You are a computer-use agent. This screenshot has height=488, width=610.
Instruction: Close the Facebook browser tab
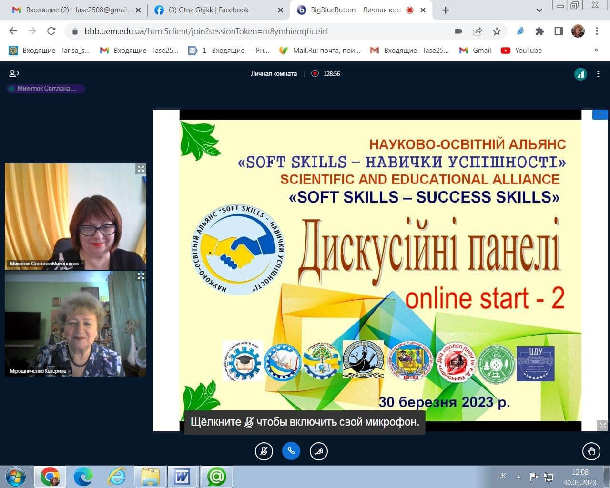coord(281,10)
